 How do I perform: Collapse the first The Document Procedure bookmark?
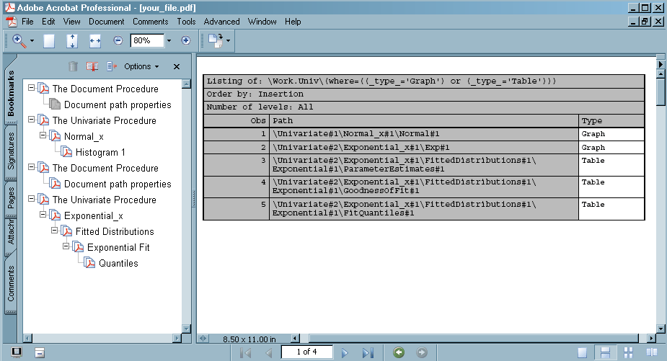[x=32, y=88]
